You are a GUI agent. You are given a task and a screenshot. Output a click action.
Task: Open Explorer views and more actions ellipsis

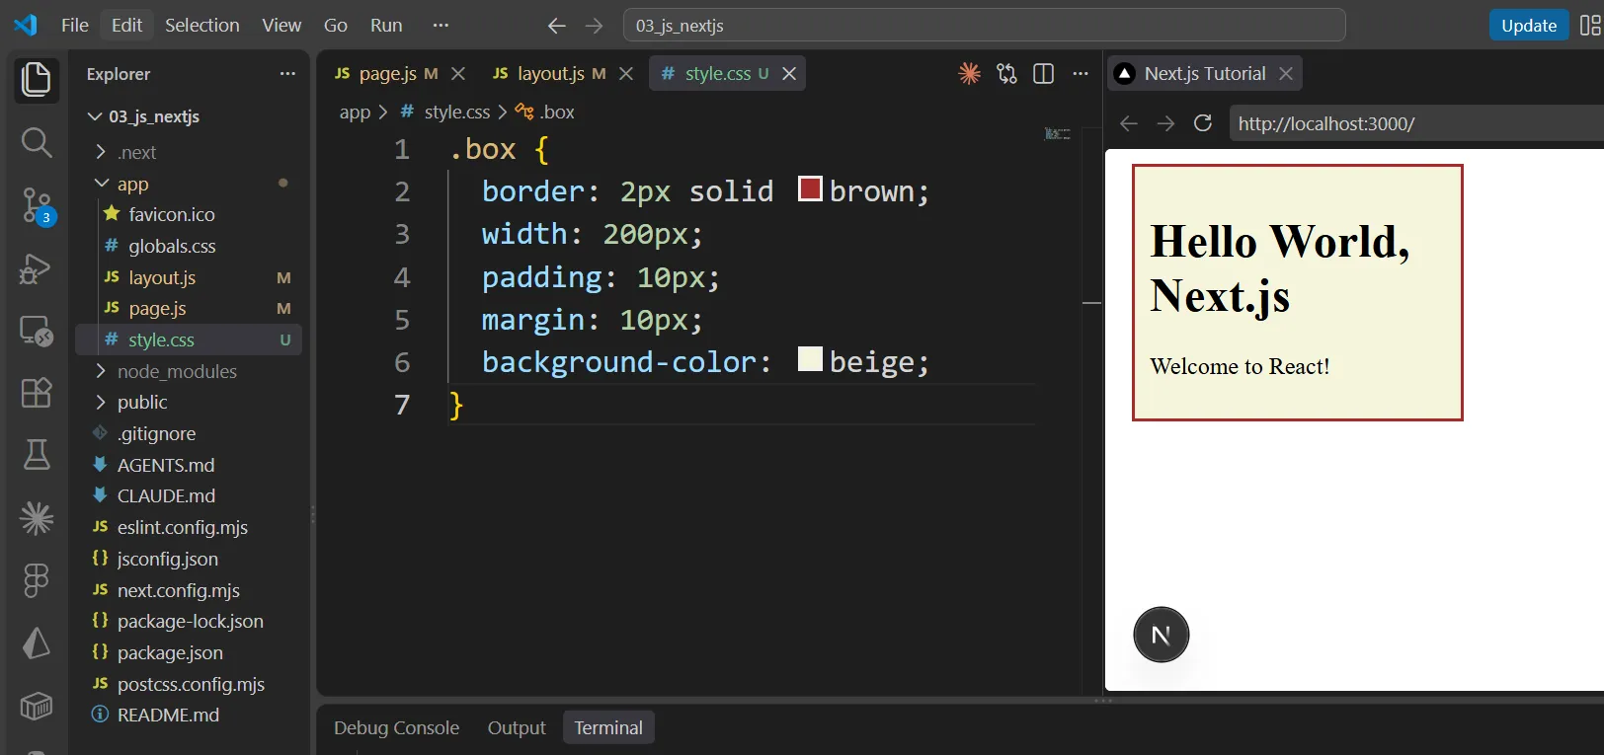[287, 73]
